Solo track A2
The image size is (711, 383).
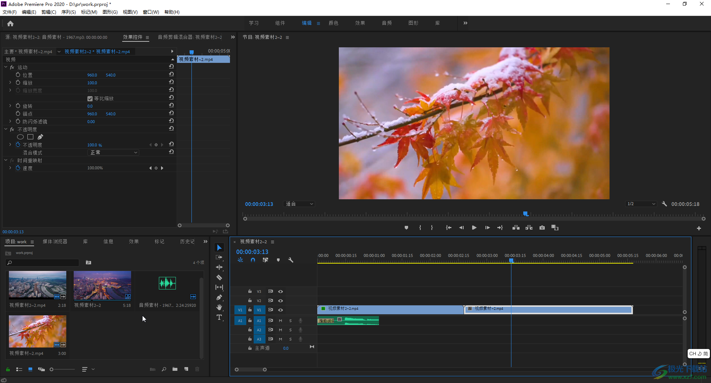[290, 330]
